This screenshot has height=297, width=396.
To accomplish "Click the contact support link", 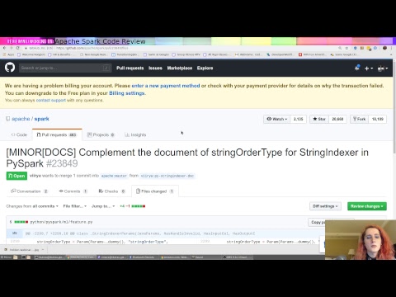I will pos(51,100).
